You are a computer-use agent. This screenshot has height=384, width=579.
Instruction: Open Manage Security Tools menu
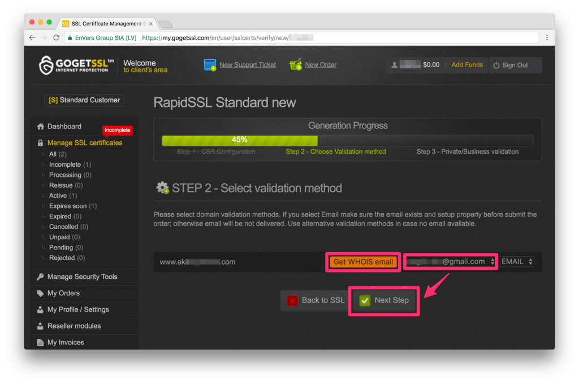click(x=83, y=277)
